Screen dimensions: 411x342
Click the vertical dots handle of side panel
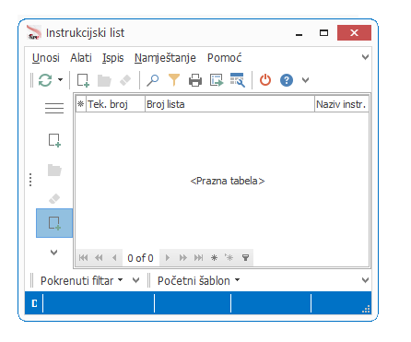click(x=30, y=180)
